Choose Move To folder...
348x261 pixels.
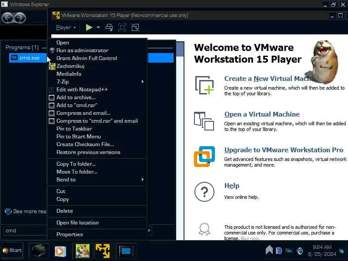tap(97, 172)
